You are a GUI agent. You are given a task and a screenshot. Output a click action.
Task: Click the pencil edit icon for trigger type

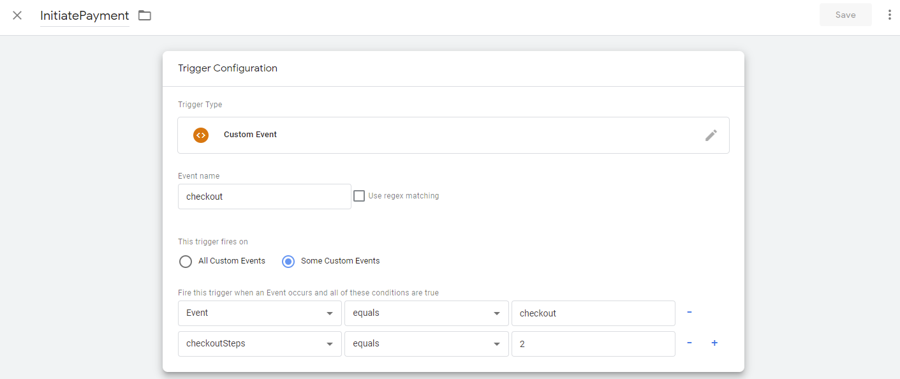[711, 135]
